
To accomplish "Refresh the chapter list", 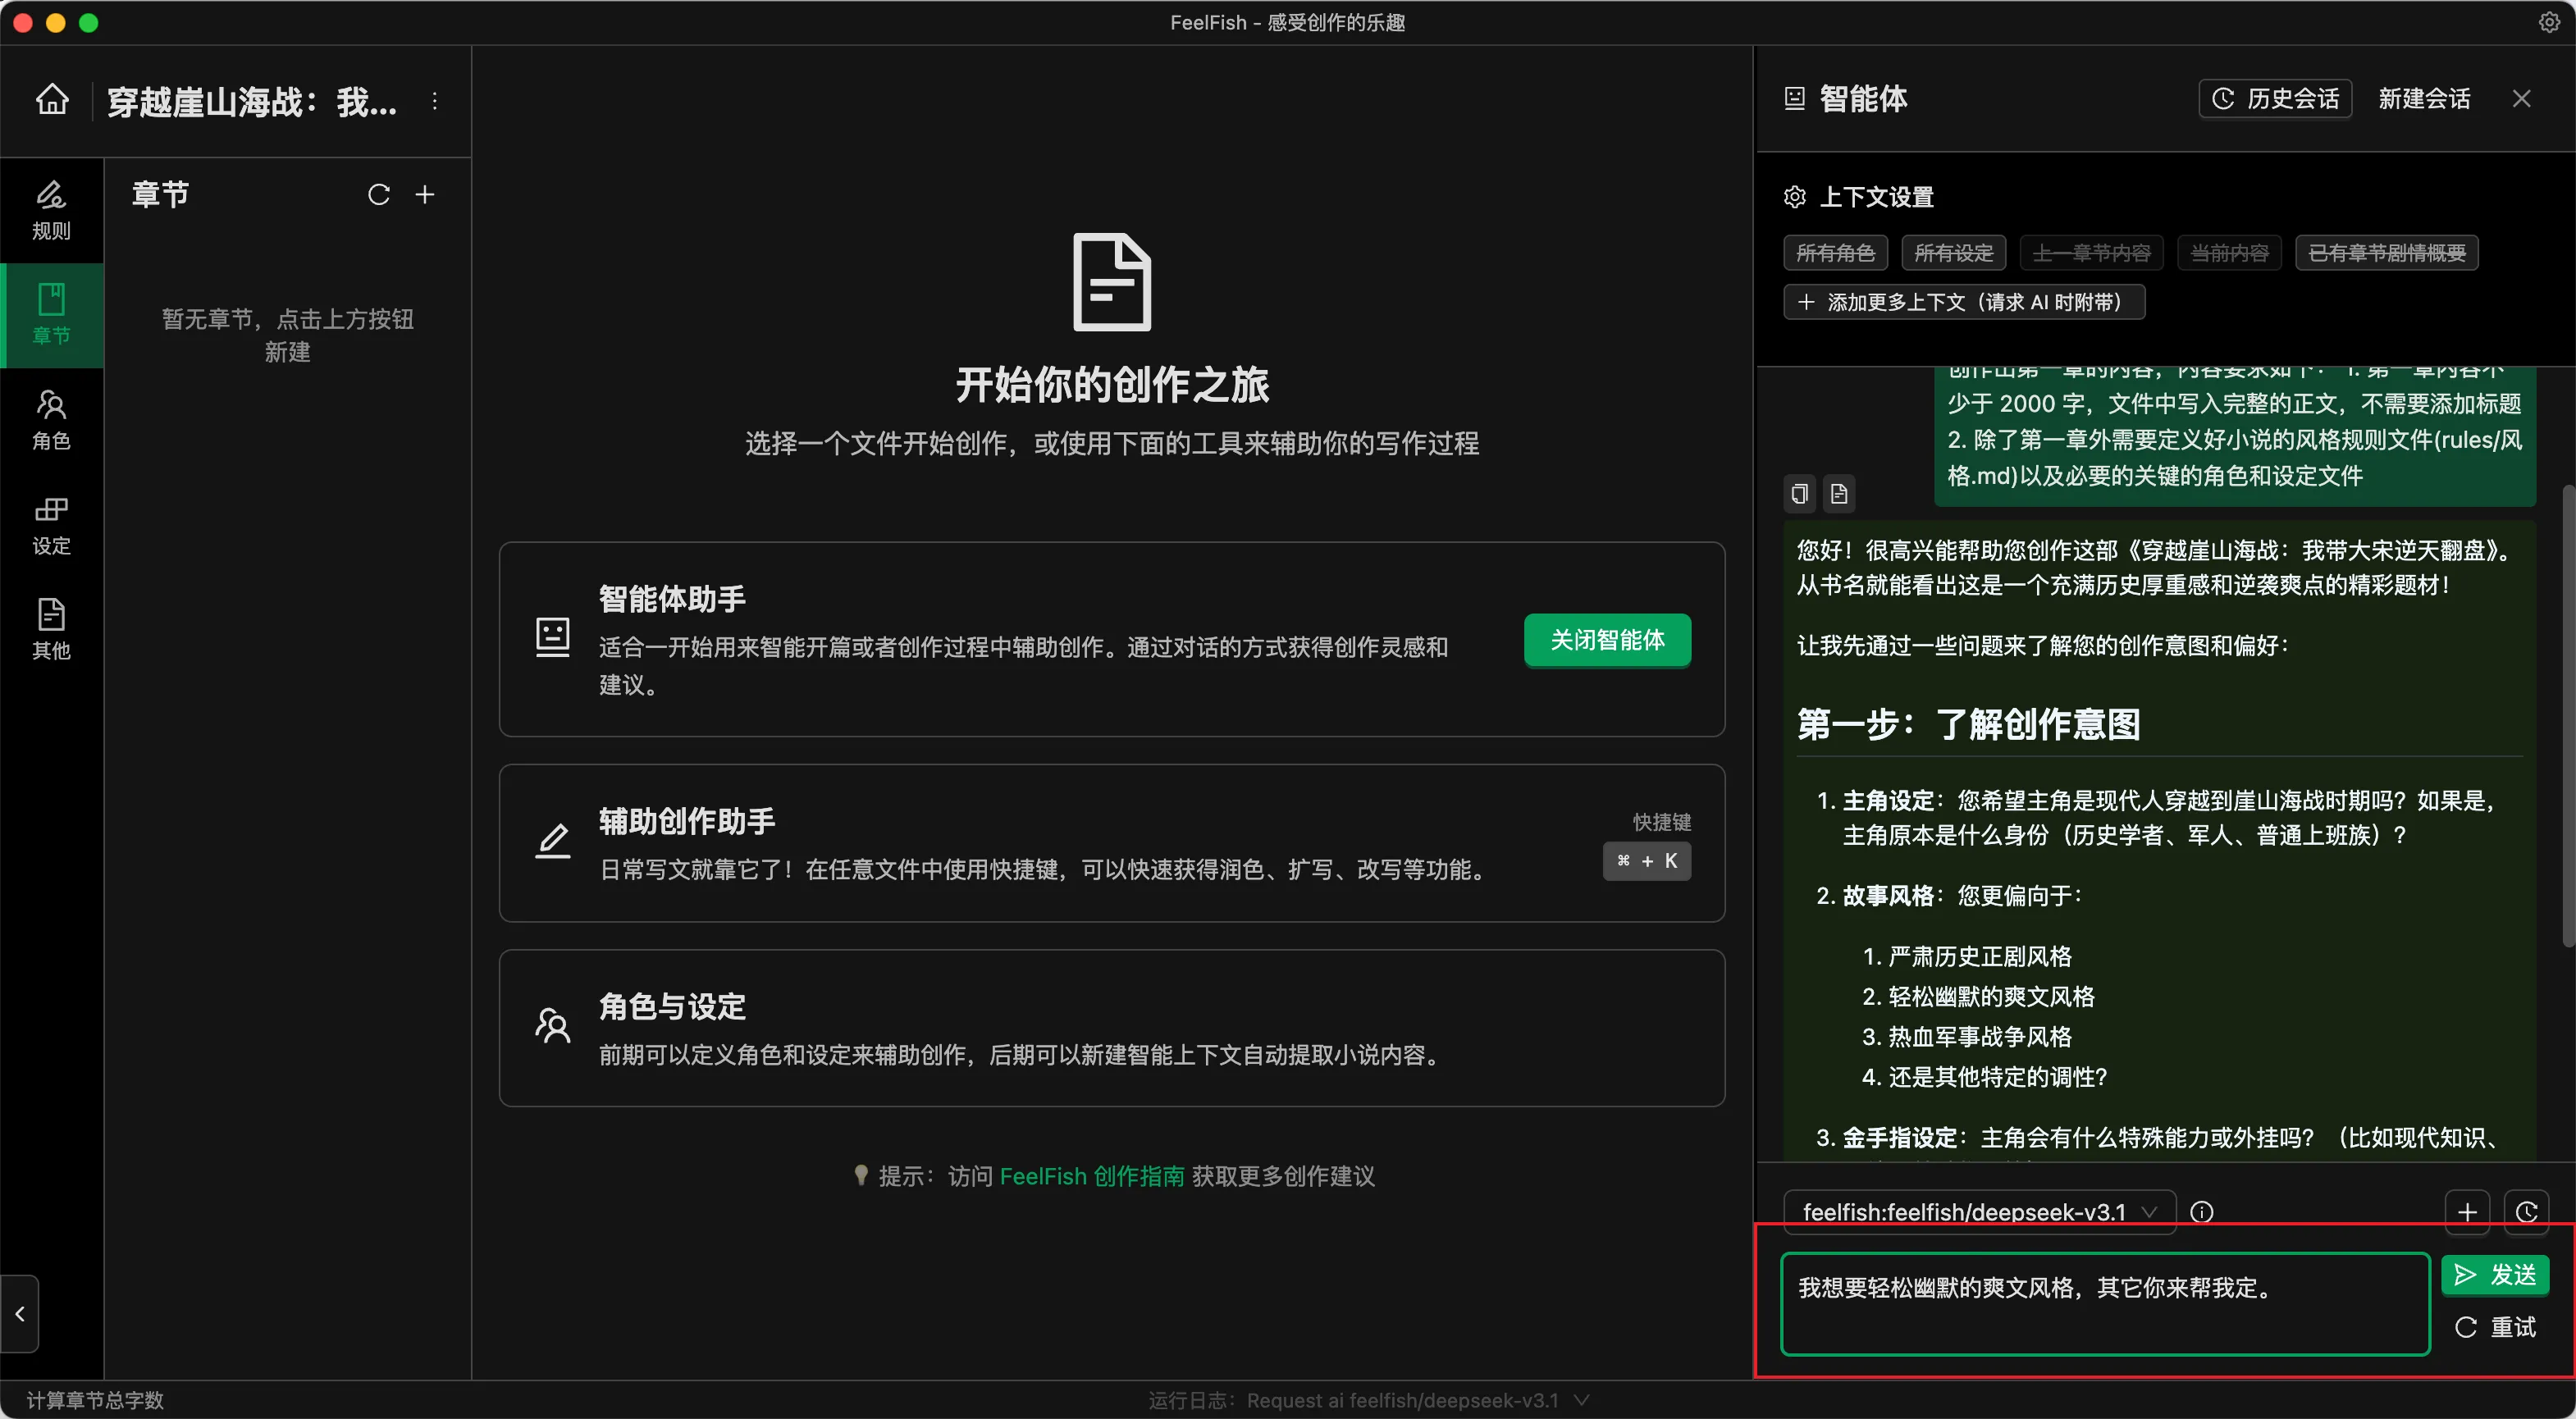I will [378, 194].
